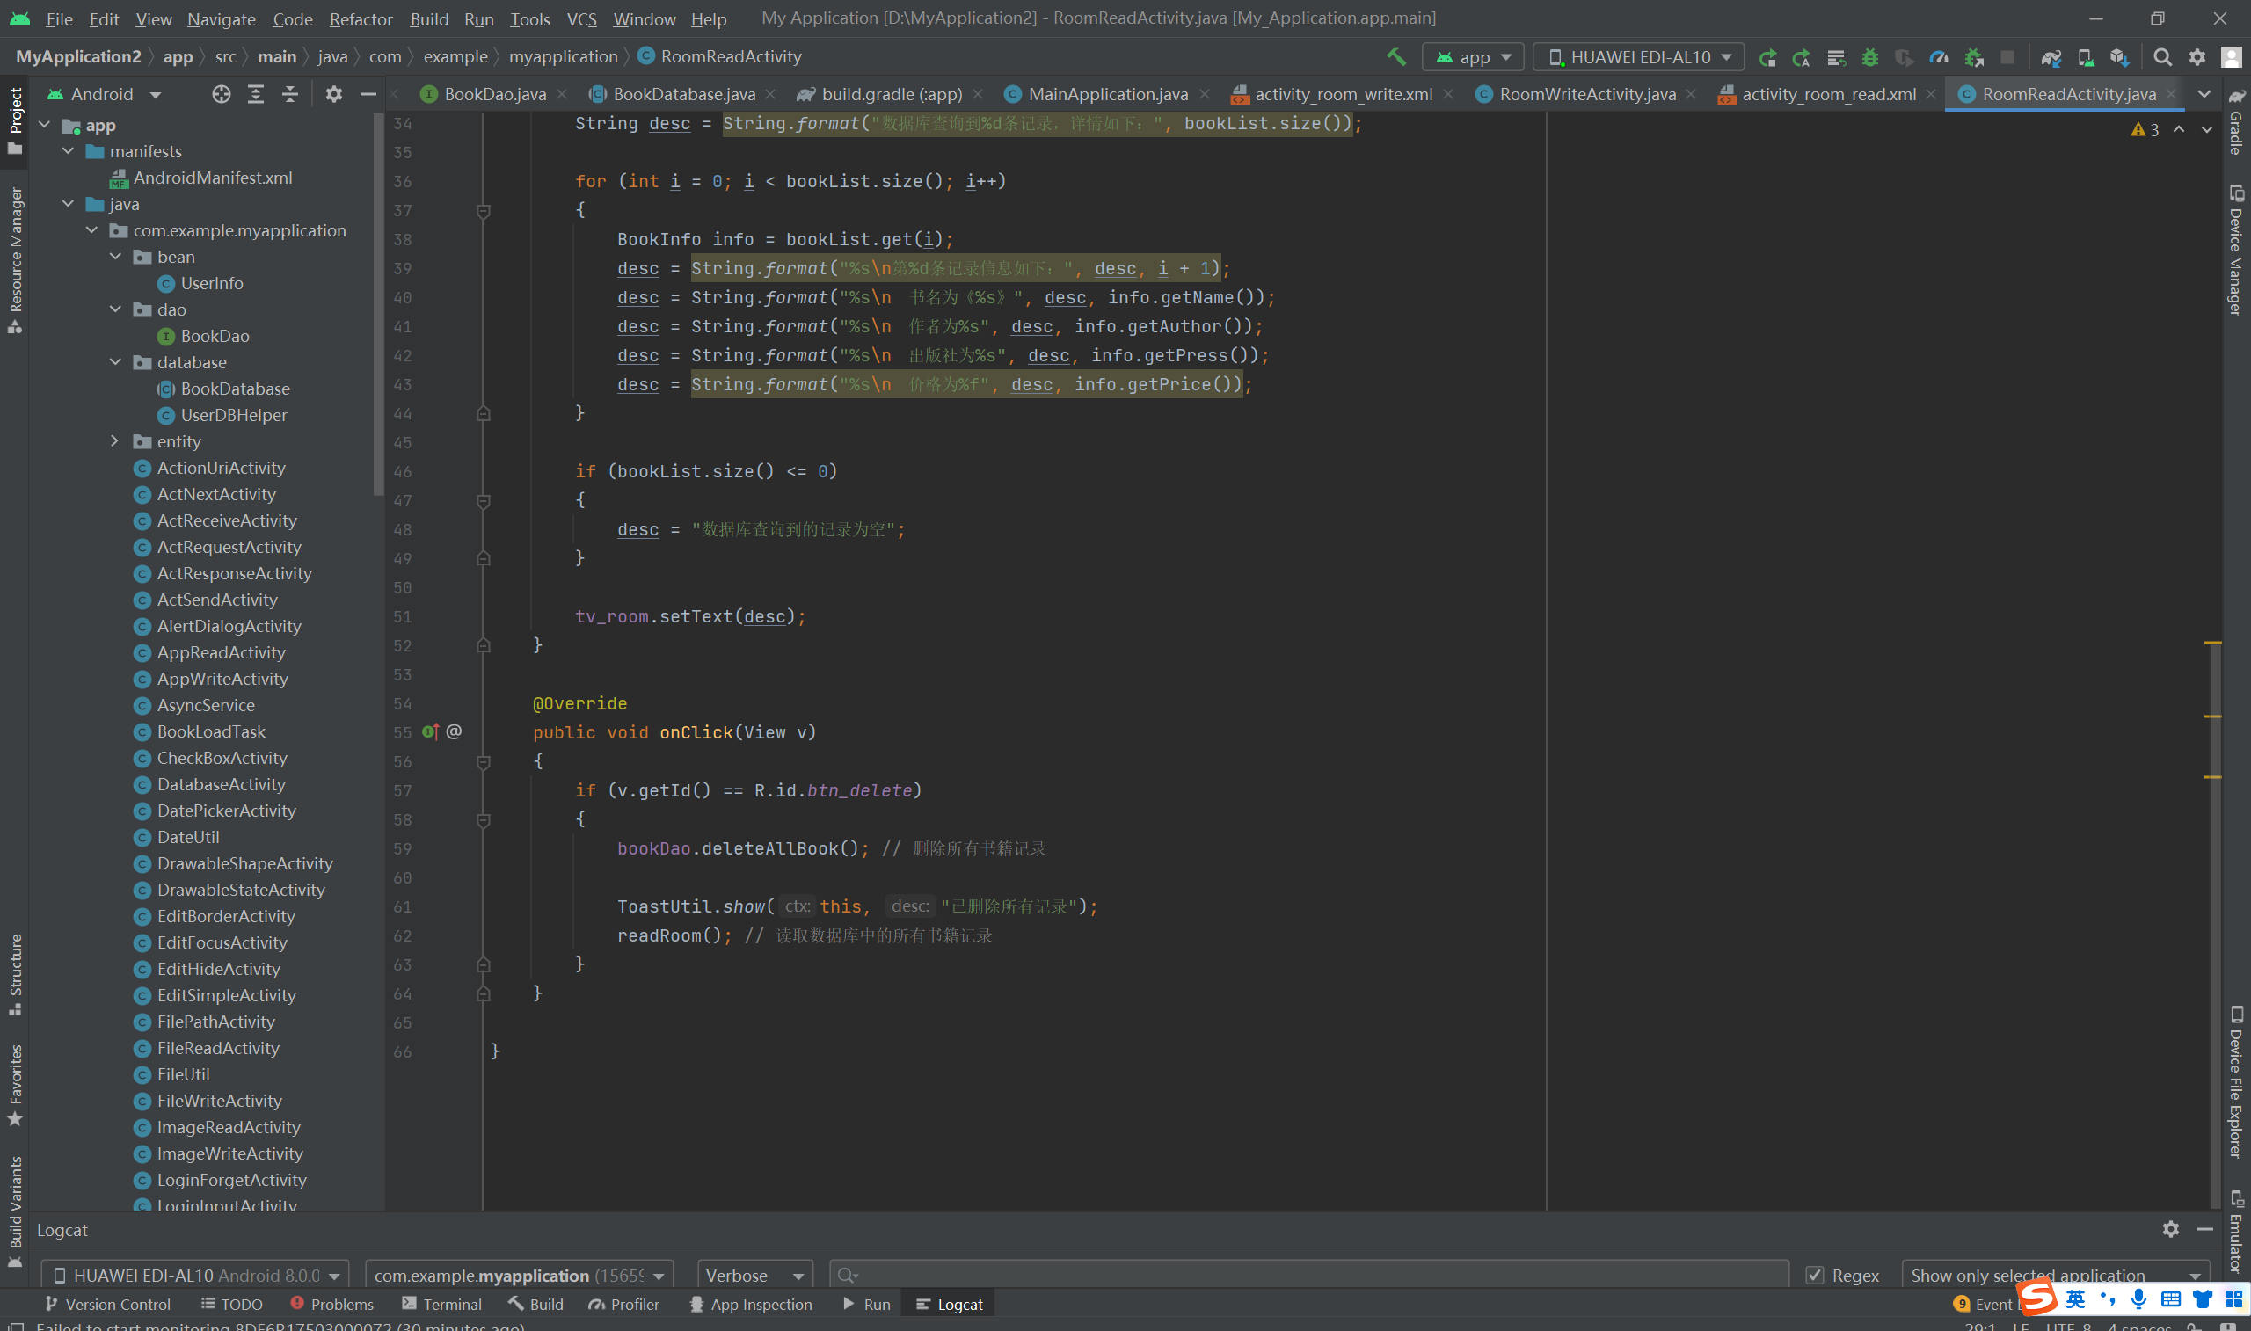Open the Profile app gauge icon
This screenshot has width=2251, height=1331.
click(1939, 57)
